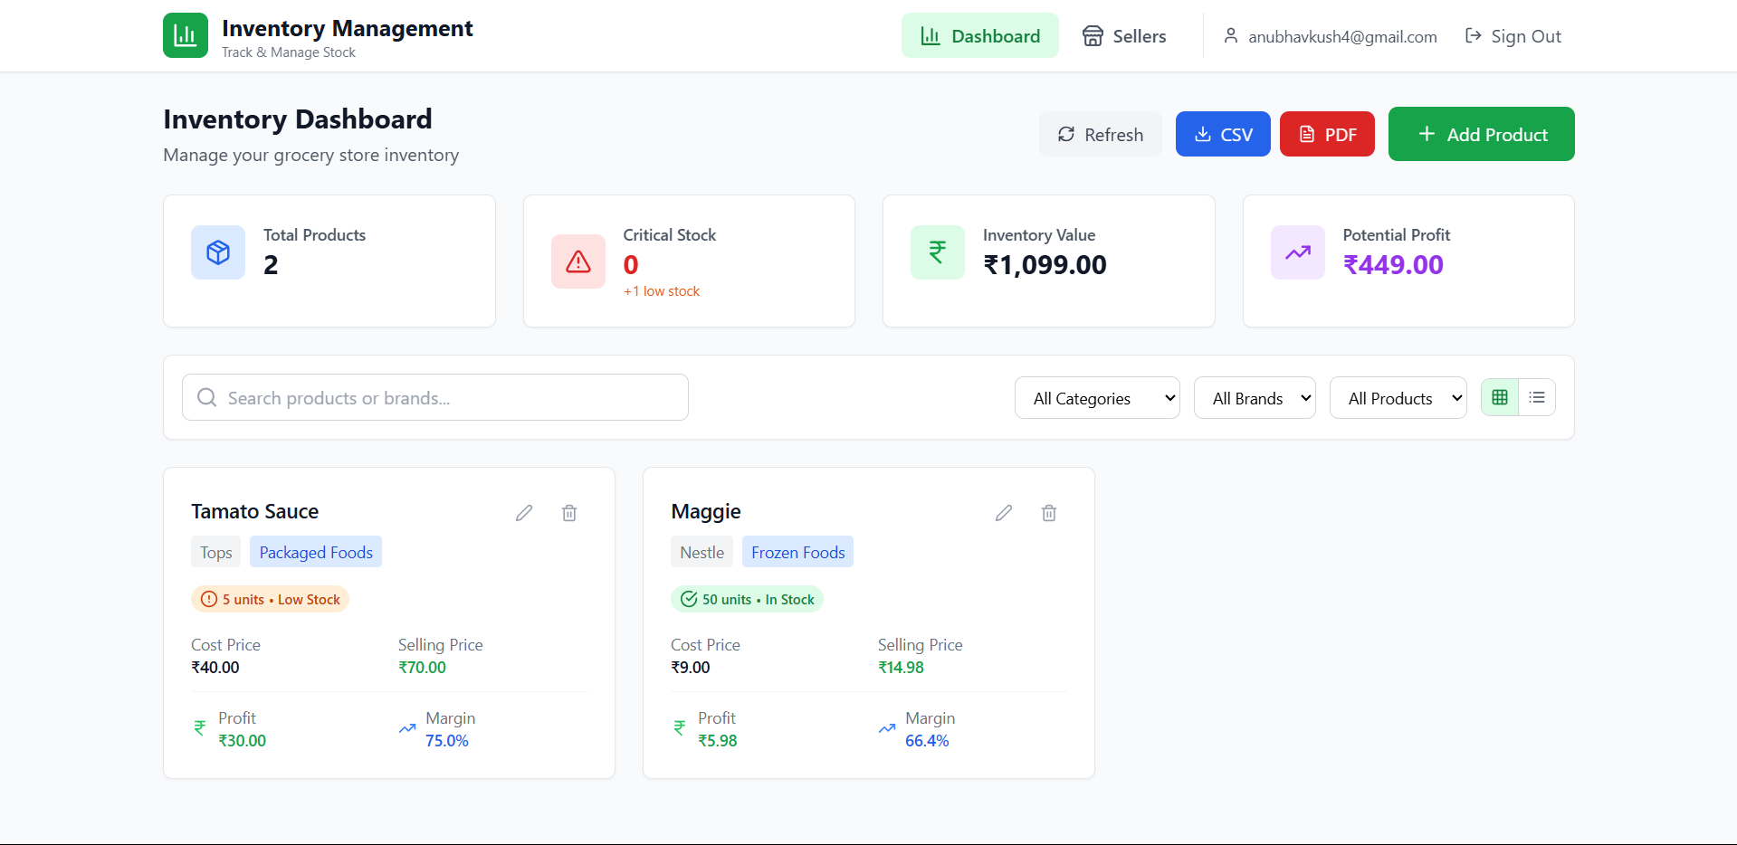The width and height of the screenshot is (1737, 845).
Task: Click the pencil edit icon for Tamato Sauce
Action: coord(524,513)
